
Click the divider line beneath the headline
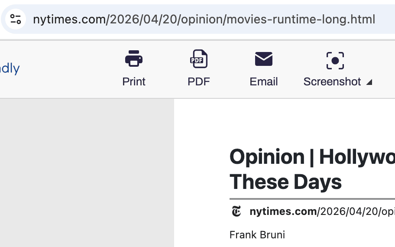312,199
